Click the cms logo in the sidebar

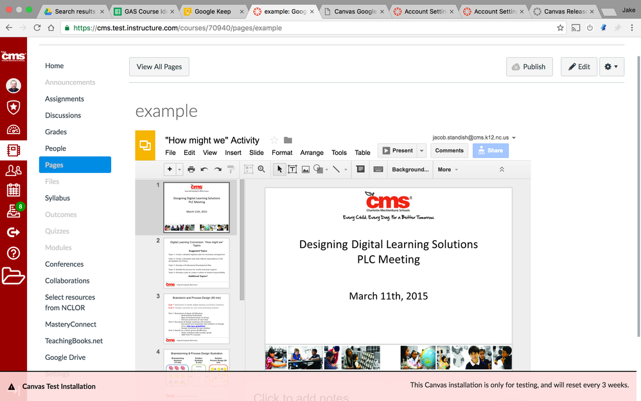pos(13,56)
